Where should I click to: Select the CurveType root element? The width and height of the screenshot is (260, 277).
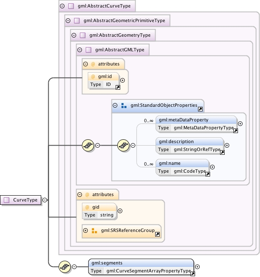21,200
